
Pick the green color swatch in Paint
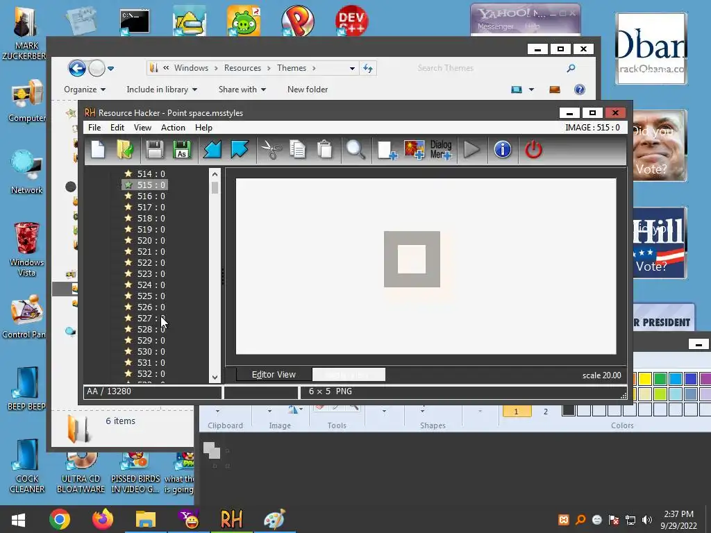click(x=660, y=378)
